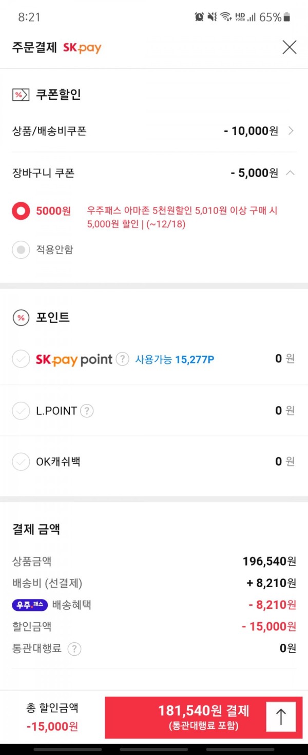The image size is (308, 755).
Task: Open the 상품/배송비쿠폰 chevron
Action: (x=291, y=131)
